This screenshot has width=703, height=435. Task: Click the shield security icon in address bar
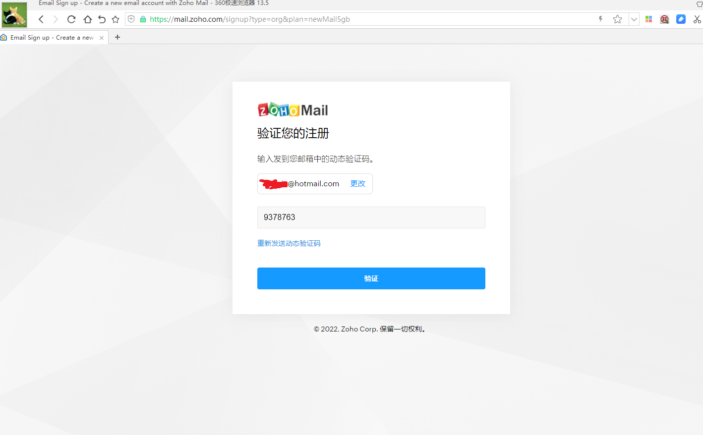click(131, 19)
